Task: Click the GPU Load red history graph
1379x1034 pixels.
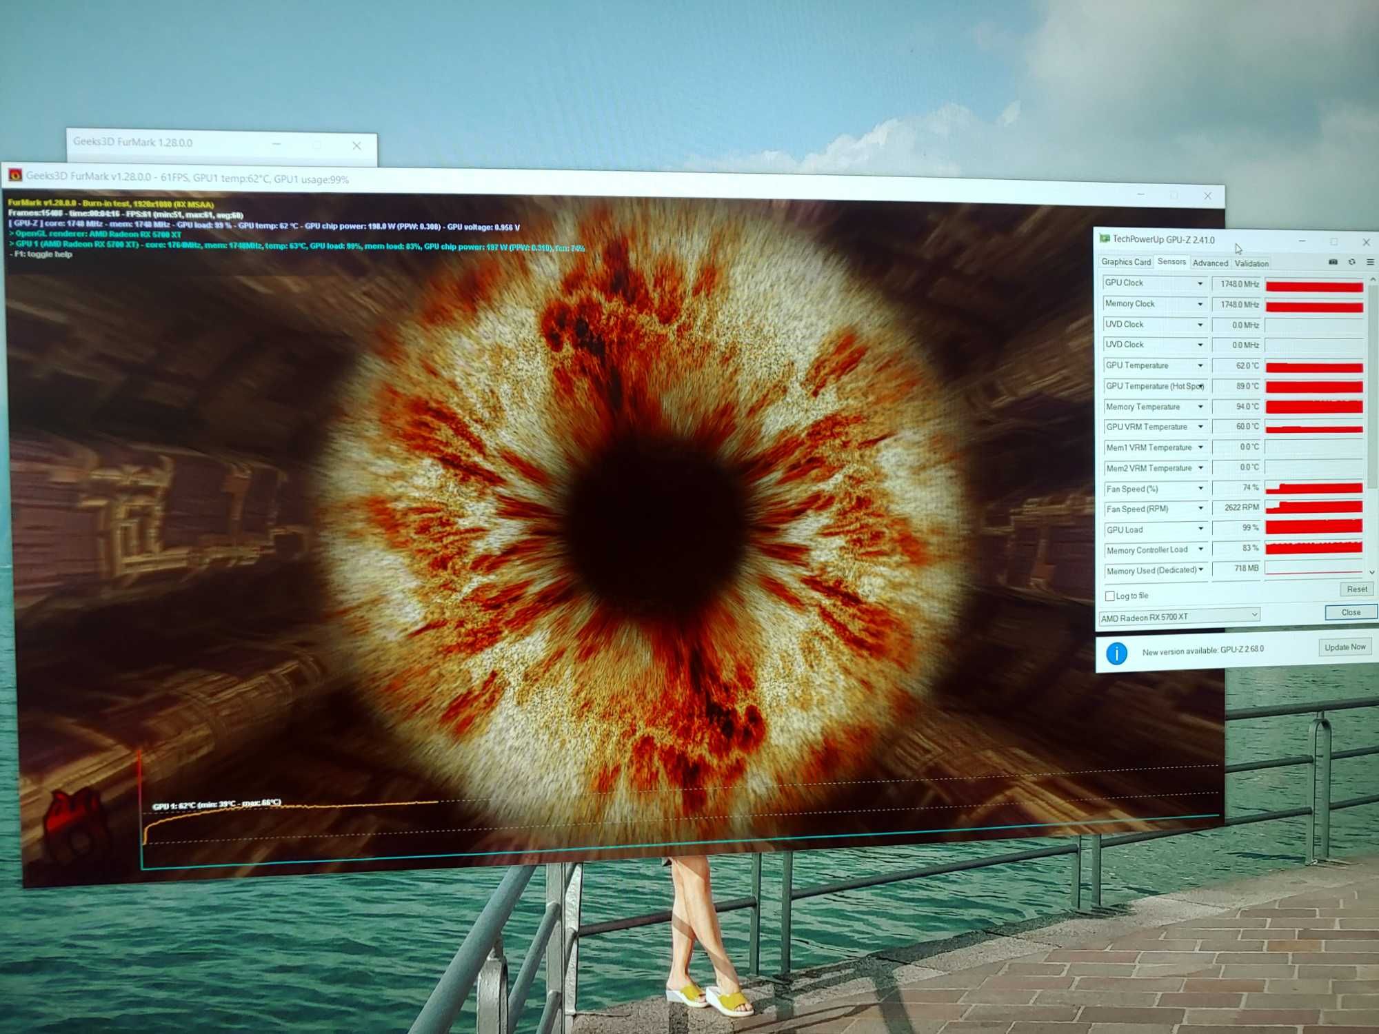Action: [1313, 528]
